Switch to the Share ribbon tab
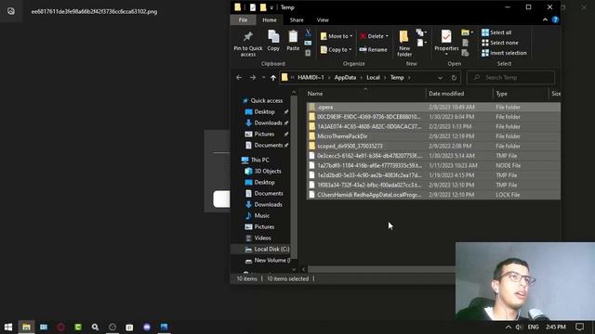 [x=297, y=20]
